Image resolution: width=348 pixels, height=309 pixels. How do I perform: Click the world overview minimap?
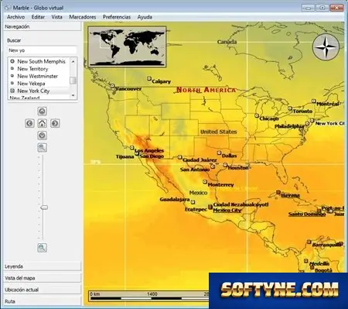[127, 46]
